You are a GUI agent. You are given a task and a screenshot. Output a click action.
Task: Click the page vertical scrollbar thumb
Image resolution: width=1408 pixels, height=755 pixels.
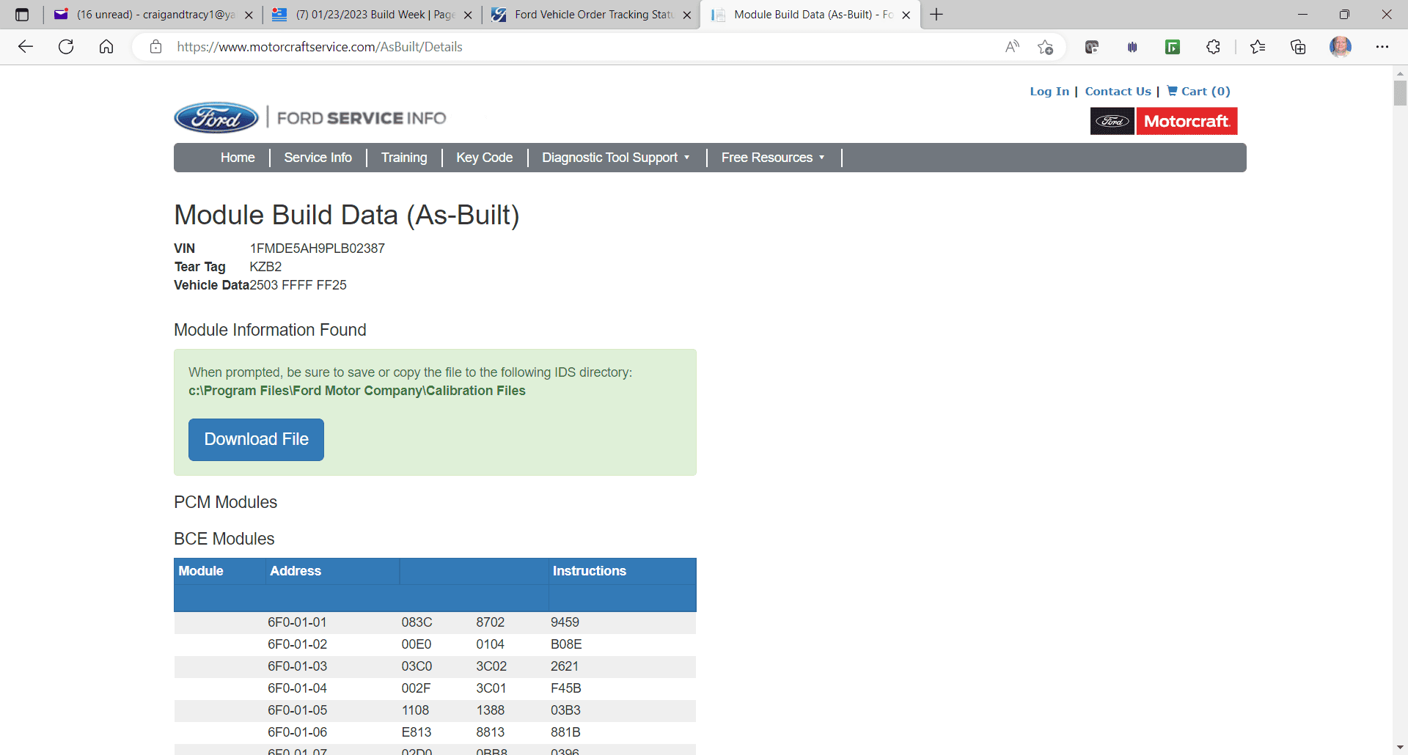[1400, 93]
